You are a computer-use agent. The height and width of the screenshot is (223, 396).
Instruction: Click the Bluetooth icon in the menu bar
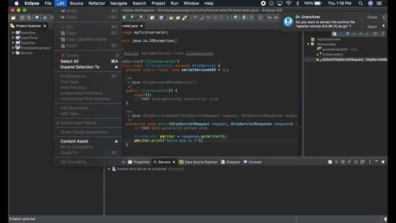click(x=298, y=3)
